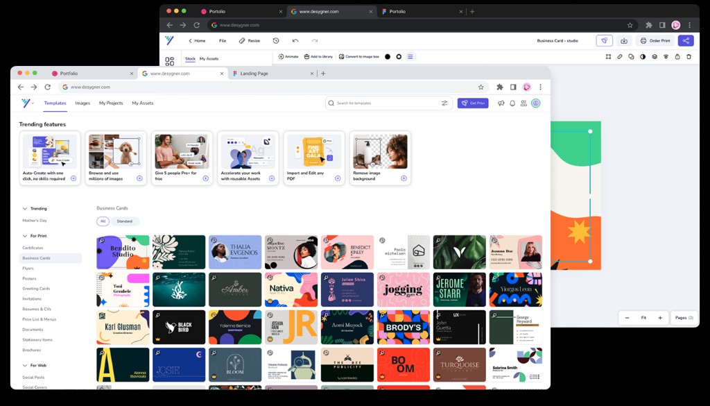The height and width of the screenshot is (406, 710).
Task: Click Pro rocket icon in editor window
Action: click(604, 40)
